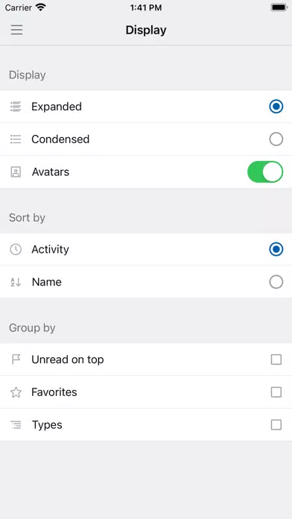Tap the Name row label
Viewport: 292px width, 519px height.
(x=47, y=282)
